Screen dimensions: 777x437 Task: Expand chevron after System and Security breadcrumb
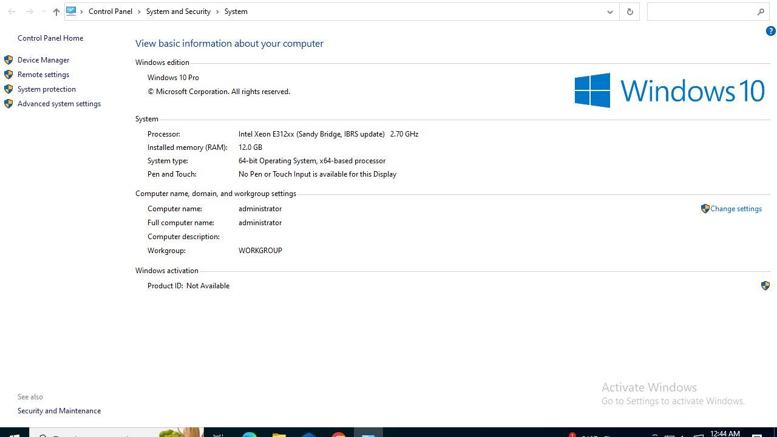pos(217,12)
